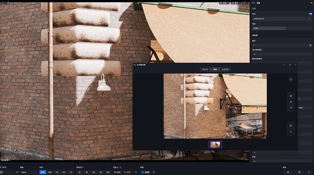Image resolution: width=314 pixels, height=175 pixels.
Task: Click the second field with value 0 below the LUT section
Action: [282, 54]
